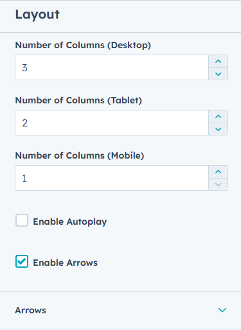The width and height of the screenshot is (241, 330).
Task: Check the Enable Autoplay checkbox
Action: click(x=22, y=220)
